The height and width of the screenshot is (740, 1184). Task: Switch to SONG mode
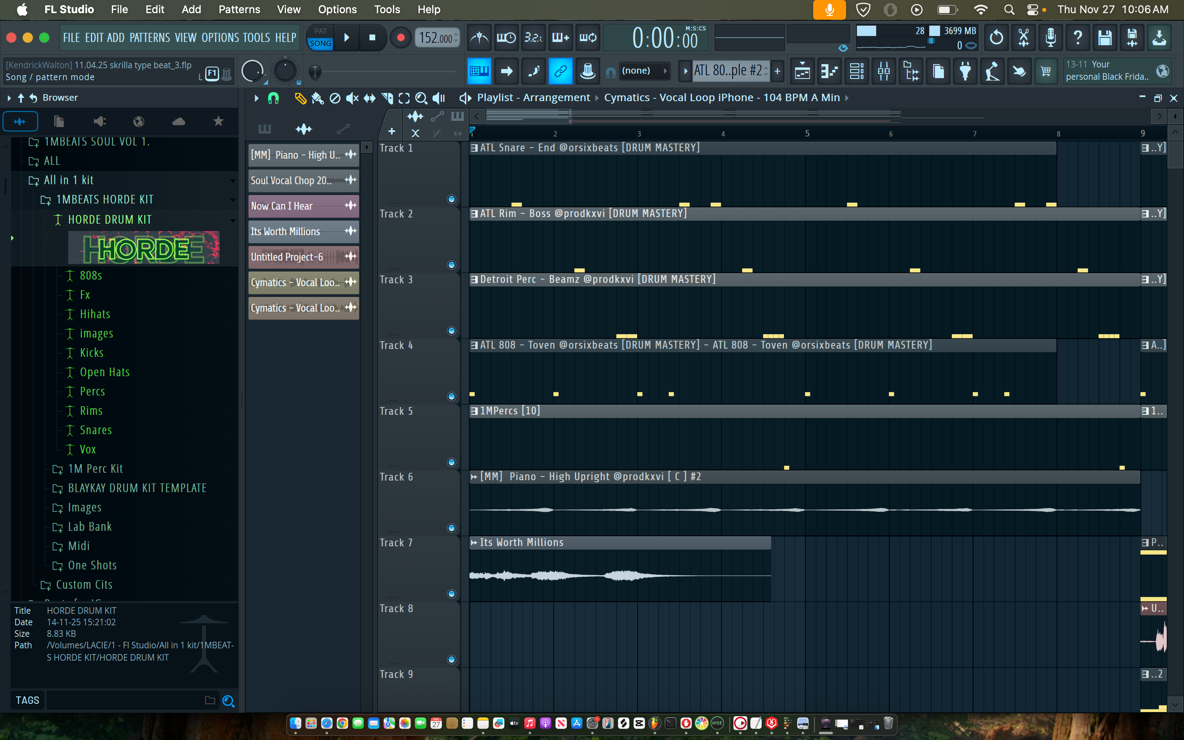pyautogui.click(x=321, y=44)
